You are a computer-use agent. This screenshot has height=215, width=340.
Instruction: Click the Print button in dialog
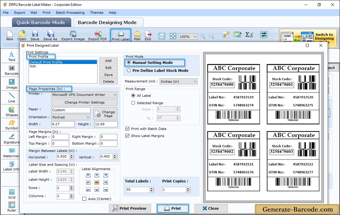point(173,208)
